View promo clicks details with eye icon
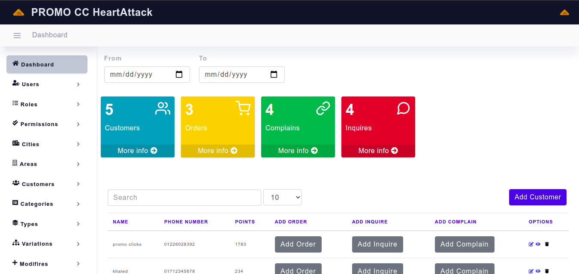579x274 pixels. [x=538, y=244]
